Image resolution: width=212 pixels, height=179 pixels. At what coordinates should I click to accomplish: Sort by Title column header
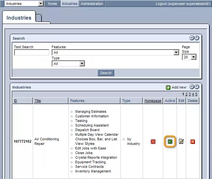[x=38, y=101]
